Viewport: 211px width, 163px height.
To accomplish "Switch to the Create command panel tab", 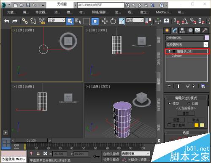I will click(x=167, y=30).
